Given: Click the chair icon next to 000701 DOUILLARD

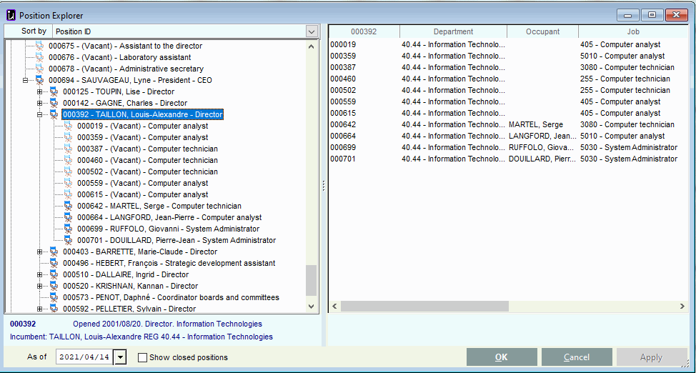Looking at the screenshot, I should point(68,240).
